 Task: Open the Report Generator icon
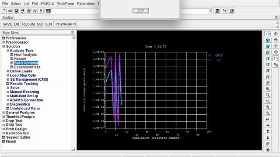pyautogui.click(x=35, y=11)
